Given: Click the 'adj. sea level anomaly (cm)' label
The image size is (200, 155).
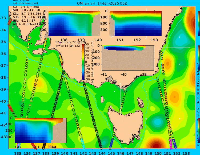Looking at the screenshot, I should 92,62.
